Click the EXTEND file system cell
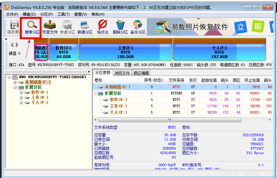 pyautogui.click(x=176, y=93)
